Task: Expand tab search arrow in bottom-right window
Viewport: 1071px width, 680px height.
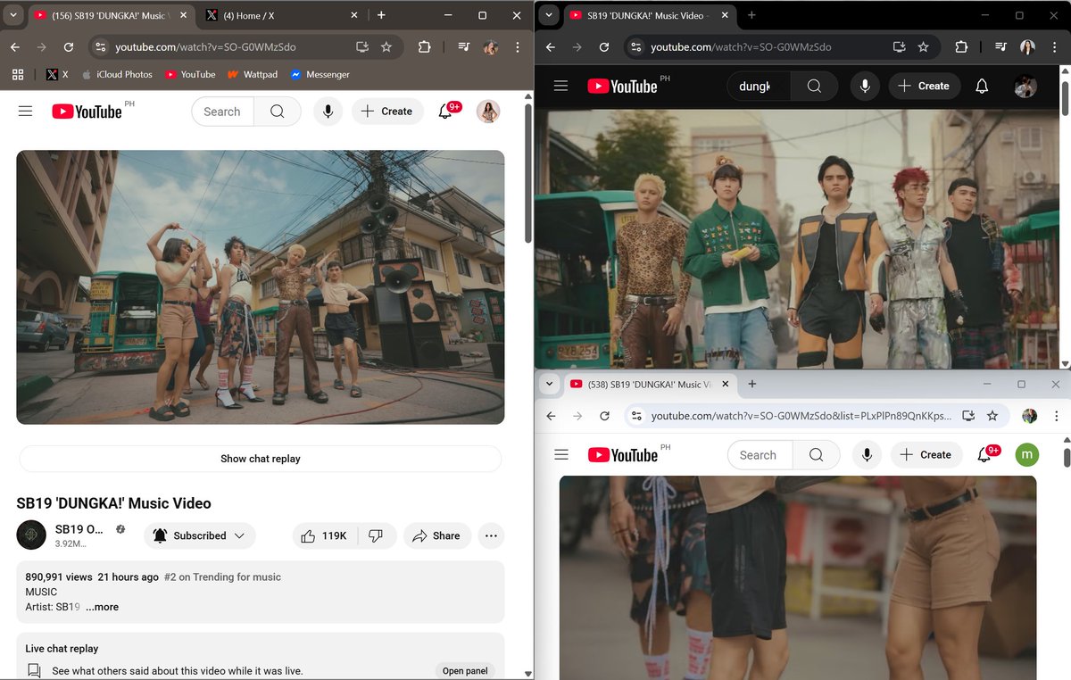Action: 549,384
